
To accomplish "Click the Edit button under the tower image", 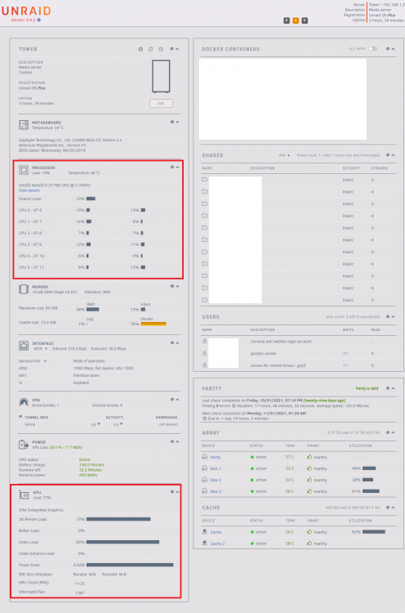I will click(x=161, y=103).
